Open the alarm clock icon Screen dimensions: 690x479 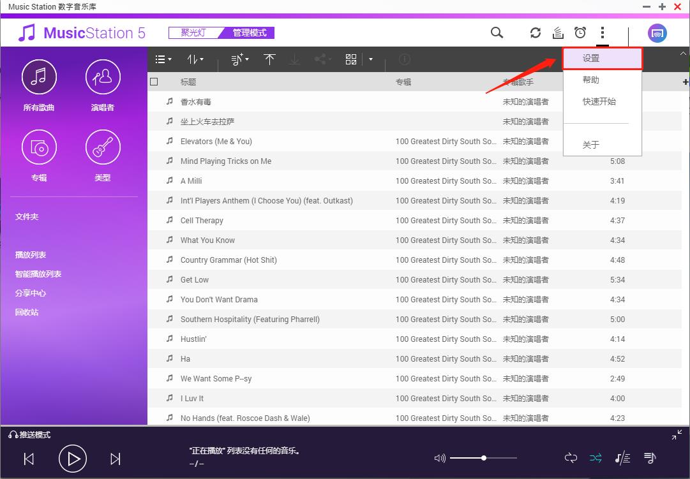click(x=580, y=33)
